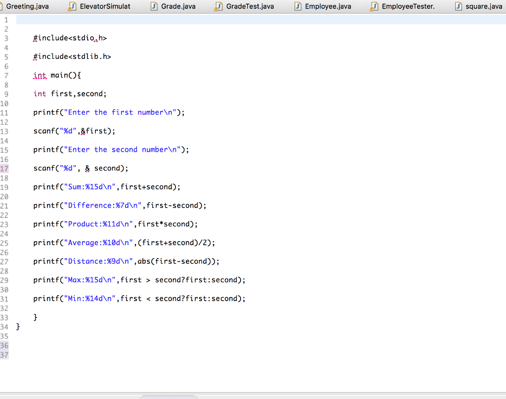Click the highlighted line 36 in the gutter
The image size is (506, 399).
tap(5, 346)
